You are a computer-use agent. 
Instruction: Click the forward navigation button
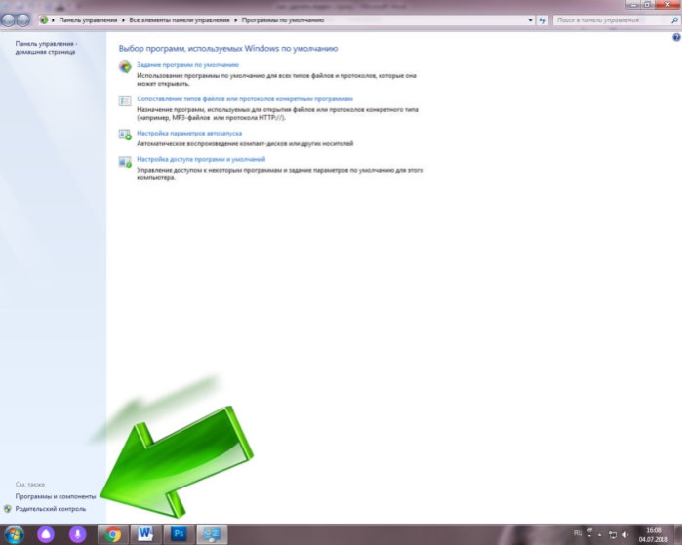(x=23, y=20)
